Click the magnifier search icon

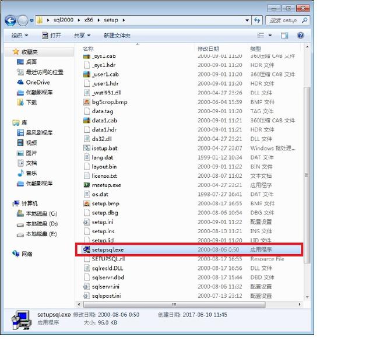coord(304,20)
